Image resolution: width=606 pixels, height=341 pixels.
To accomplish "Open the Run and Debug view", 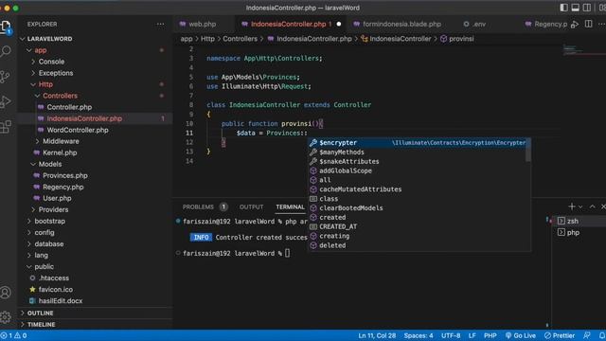I will pos(6,101).
